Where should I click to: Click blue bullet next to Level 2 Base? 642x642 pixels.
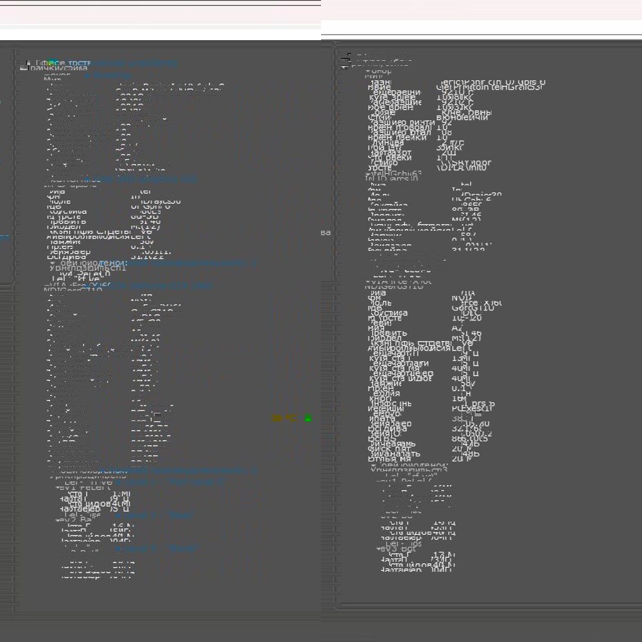[x=118, y=515]
